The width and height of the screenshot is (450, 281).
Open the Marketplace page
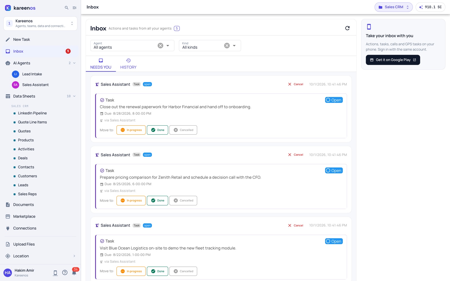[24, 216]
